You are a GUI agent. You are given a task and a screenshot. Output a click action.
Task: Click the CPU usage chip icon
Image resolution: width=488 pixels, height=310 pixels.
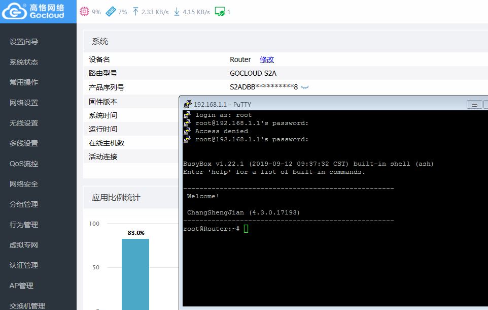(85, 12)
